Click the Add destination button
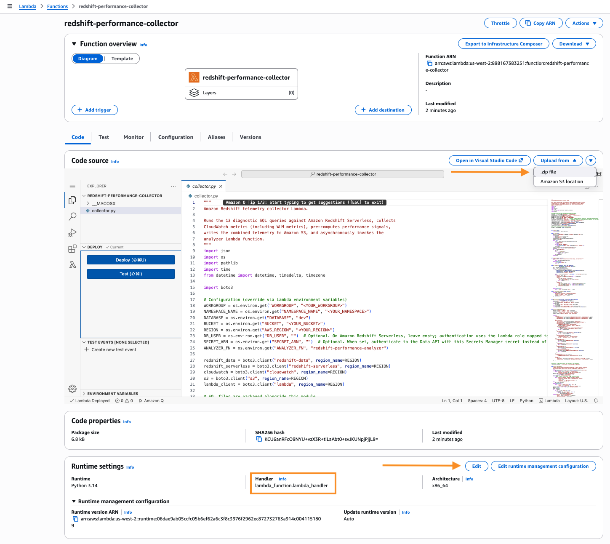The height and width of the screenshot is (544, 610). point(383,110)
